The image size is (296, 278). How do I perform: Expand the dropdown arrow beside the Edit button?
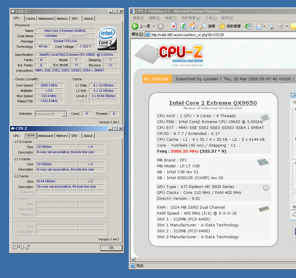tap(287, 26)
